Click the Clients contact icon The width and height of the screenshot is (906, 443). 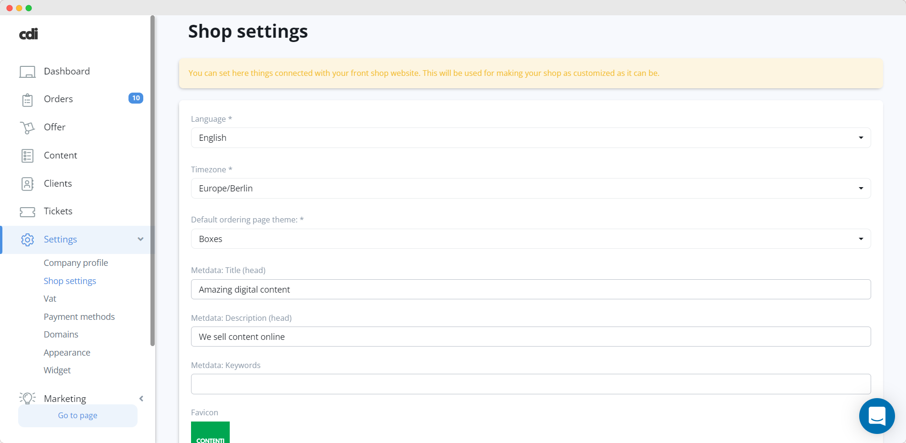27,184
